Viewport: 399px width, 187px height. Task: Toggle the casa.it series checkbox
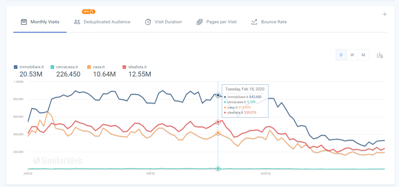[89, 67]
